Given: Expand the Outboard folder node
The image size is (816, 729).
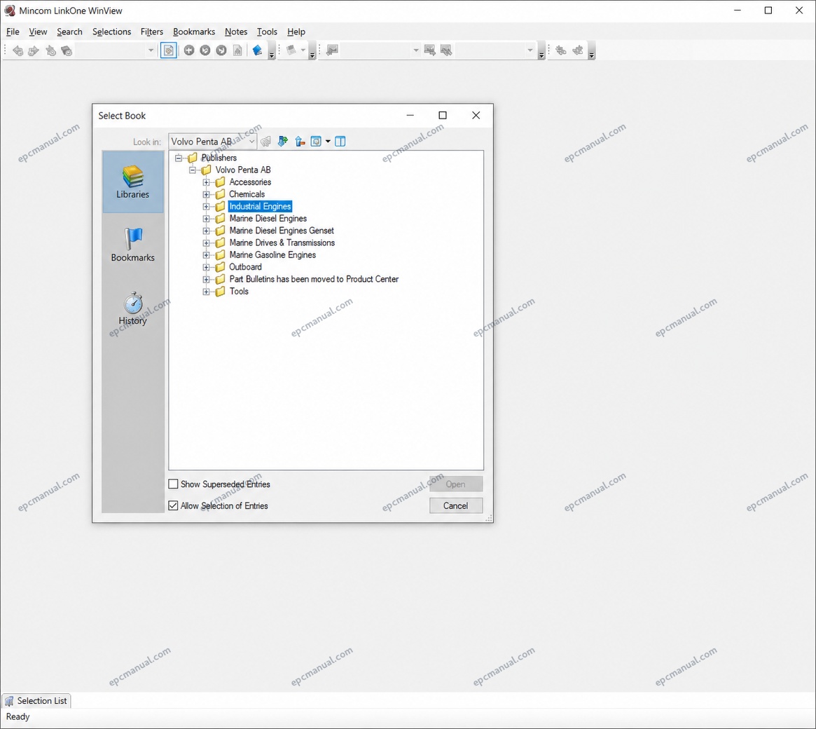Looking at the screenshot, I should coord(206,267).
